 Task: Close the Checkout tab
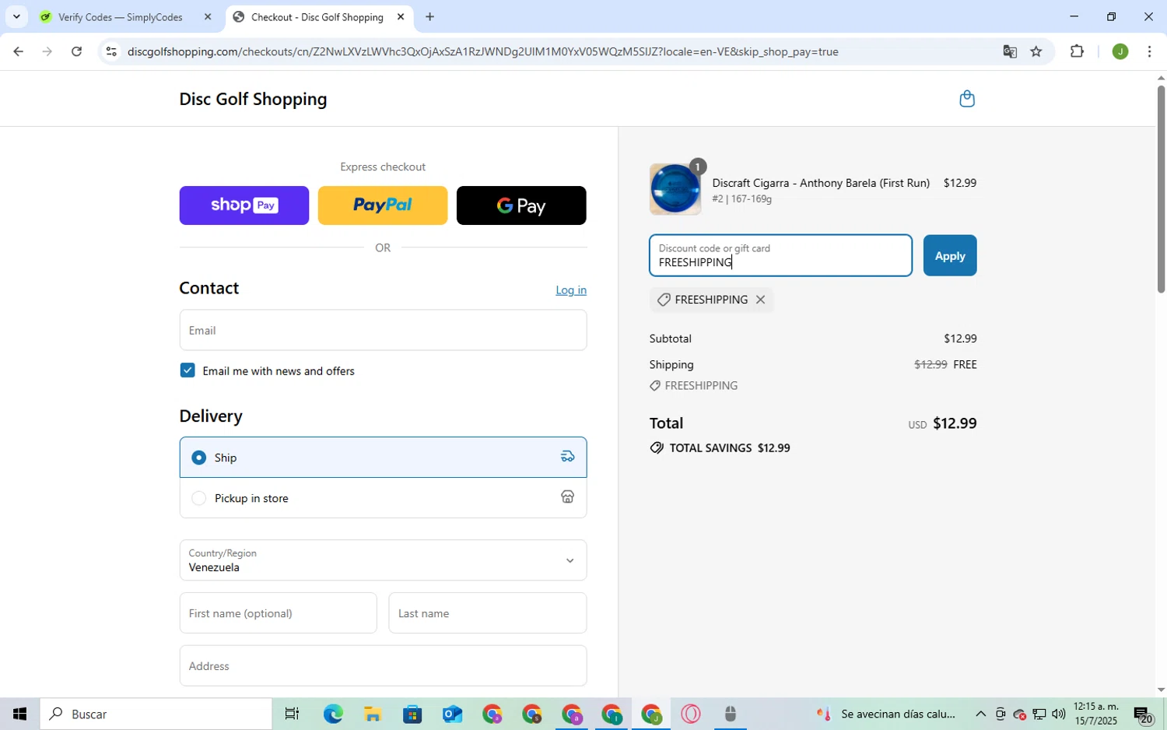[x=401, y=17]
